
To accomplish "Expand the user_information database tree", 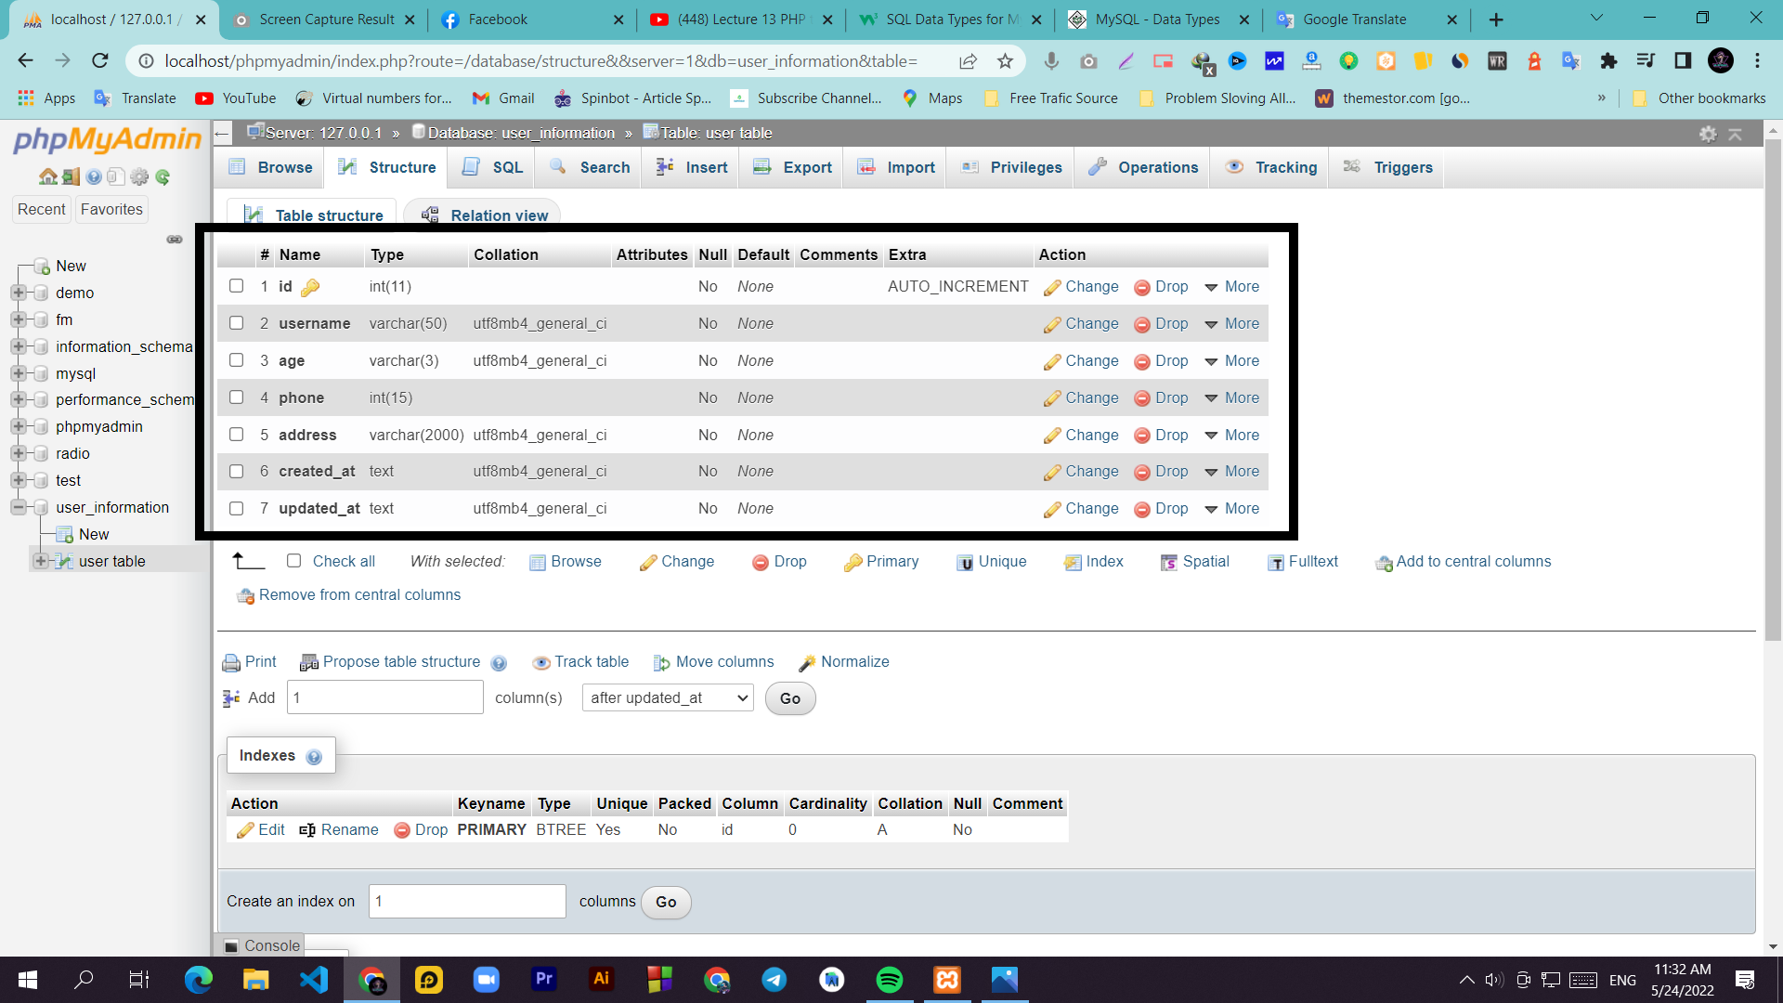I will click(x=20, y=507).
